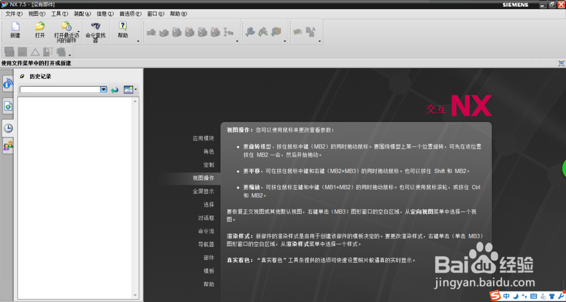566x302 pixels.
Task: Open the 视图(V) menu
Action: [x=37, y=14]
